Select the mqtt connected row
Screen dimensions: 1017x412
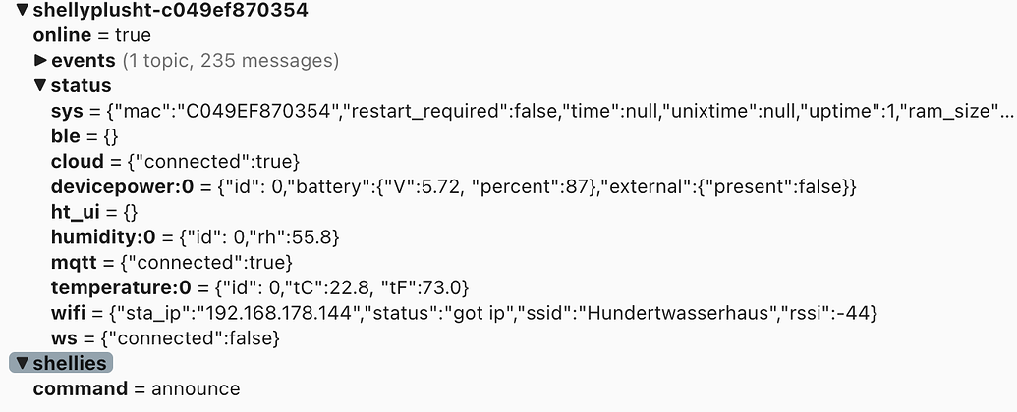click(172, 262)
